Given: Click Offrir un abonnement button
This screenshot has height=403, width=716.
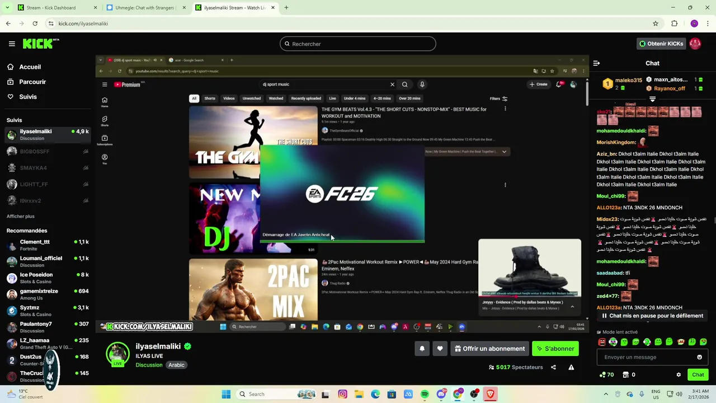Looking at the screenshot, I should click(x=489, y=349).
